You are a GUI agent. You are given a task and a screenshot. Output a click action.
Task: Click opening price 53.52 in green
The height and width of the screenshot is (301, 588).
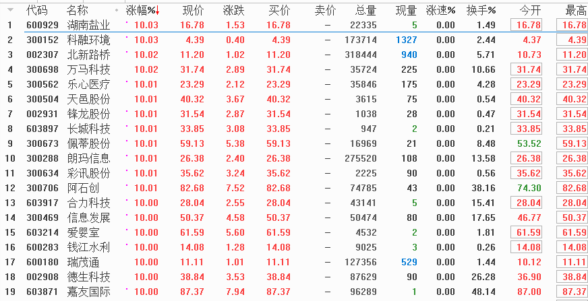(x=529, y=143)
